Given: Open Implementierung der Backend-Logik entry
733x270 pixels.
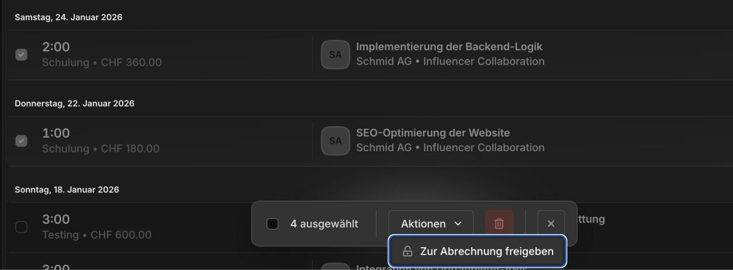Looking at the screenshot, I should [x=449, y=47].
